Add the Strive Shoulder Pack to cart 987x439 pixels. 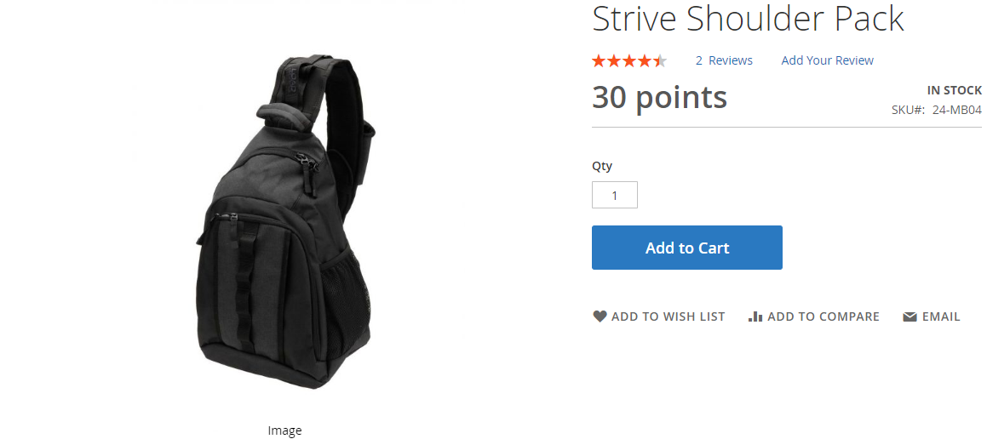click(686, 248)
